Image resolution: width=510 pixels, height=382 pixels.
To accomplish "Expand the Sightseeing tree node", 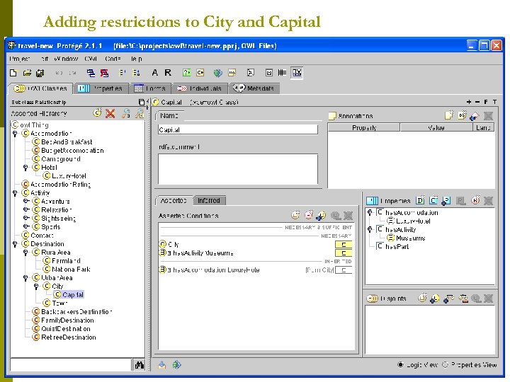I will 25,218.
